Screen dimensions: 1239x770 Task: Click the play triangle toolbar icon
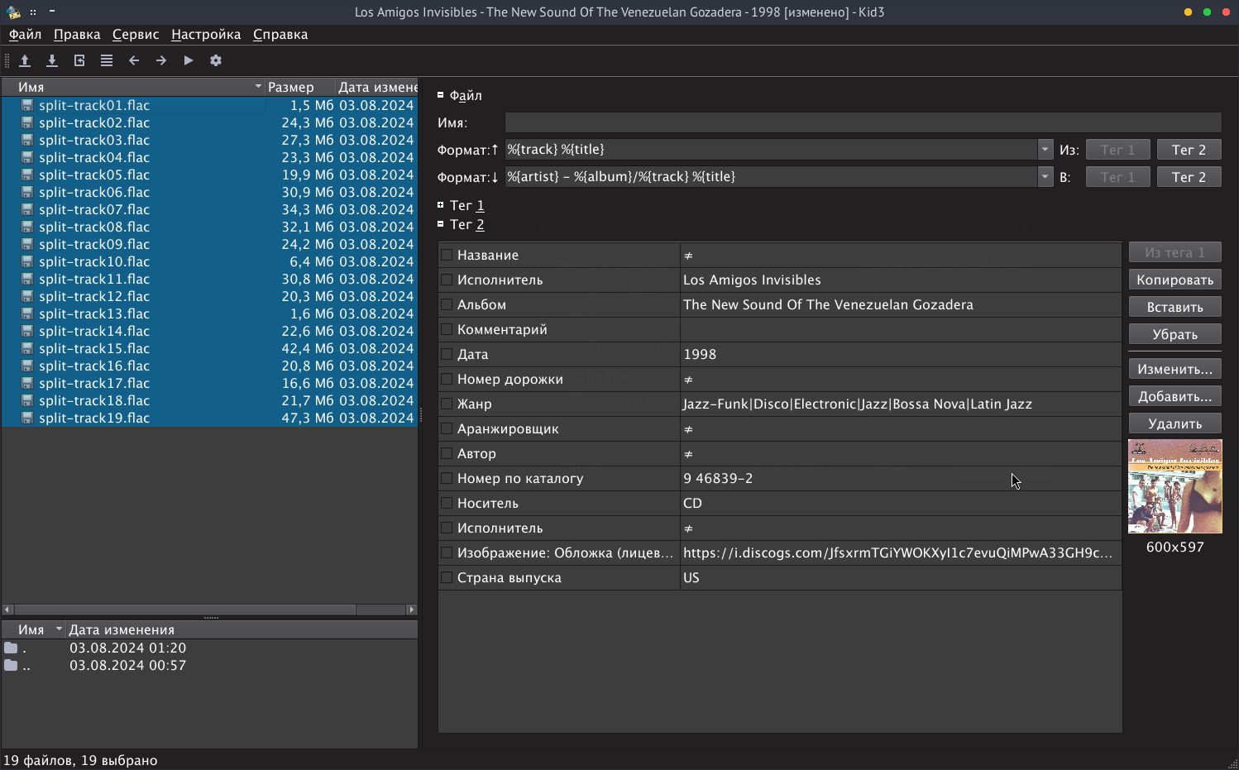point(189,60)
